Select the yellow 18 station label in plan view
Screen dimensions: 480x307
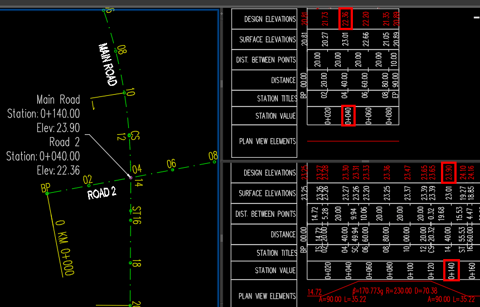137,263
